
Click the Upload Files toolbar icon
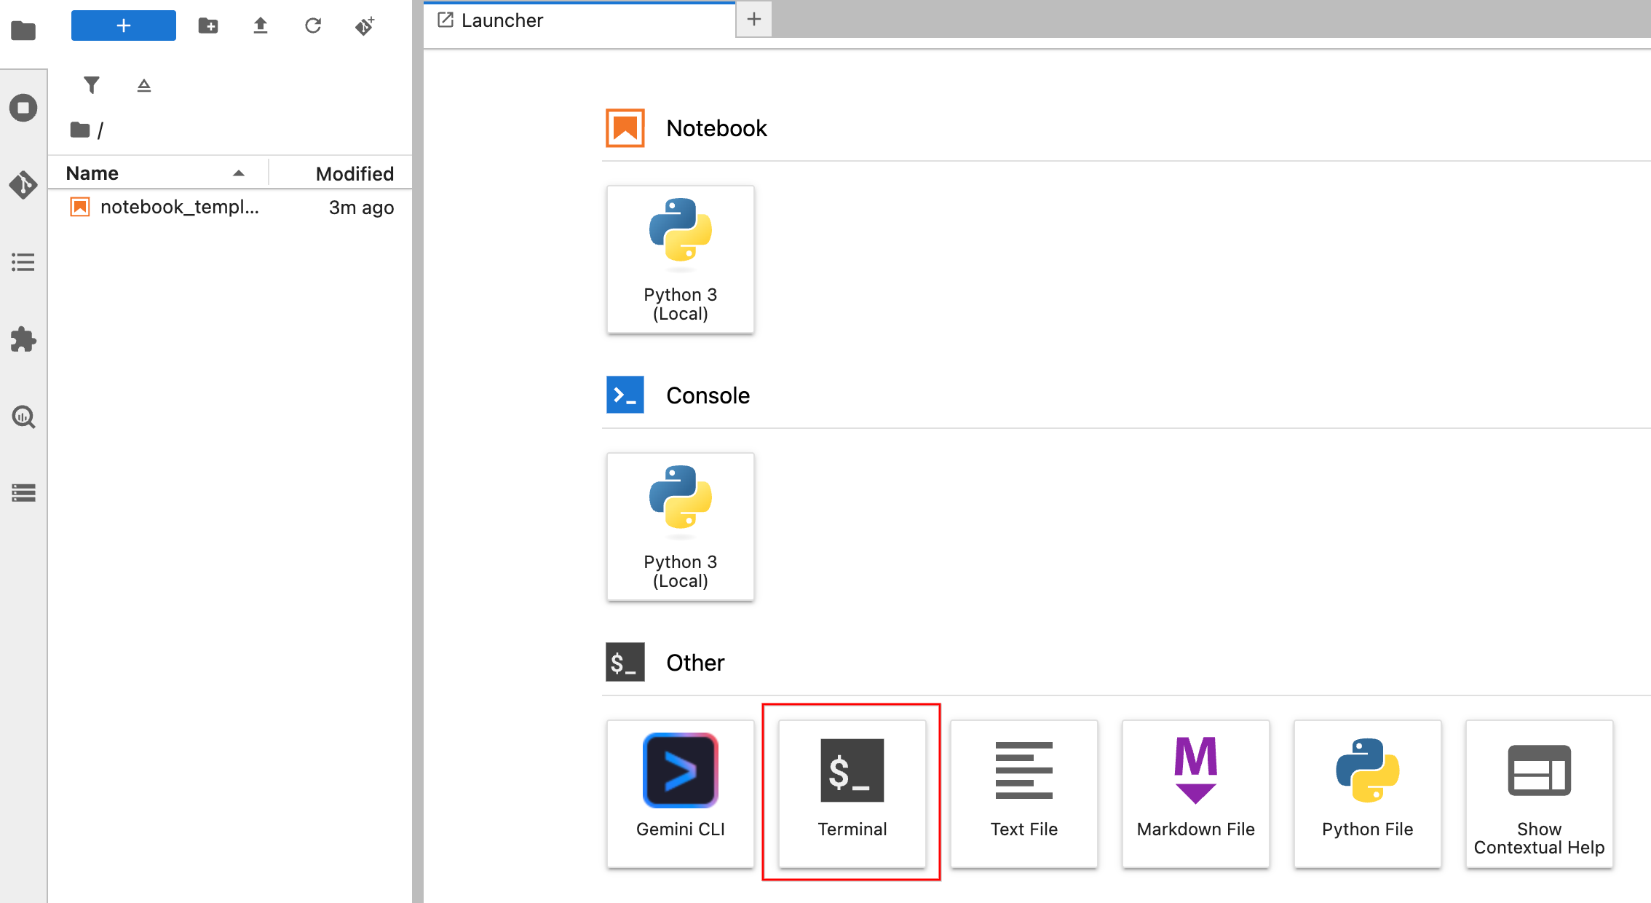[x=261, y=25]
